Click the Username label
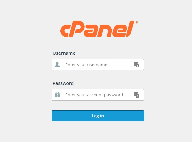The image size is (192, 142). coord(64,53)
